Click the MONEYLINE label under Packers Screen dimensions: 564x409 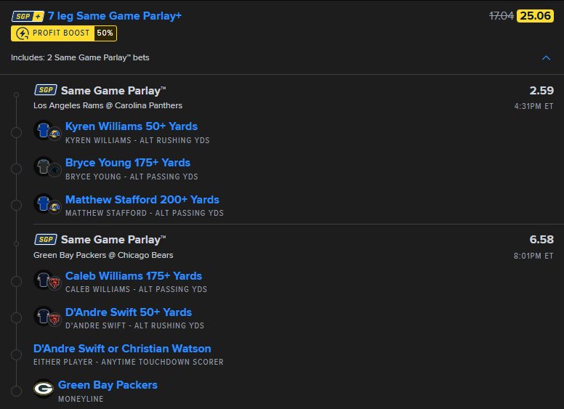[x=81, y=399]
